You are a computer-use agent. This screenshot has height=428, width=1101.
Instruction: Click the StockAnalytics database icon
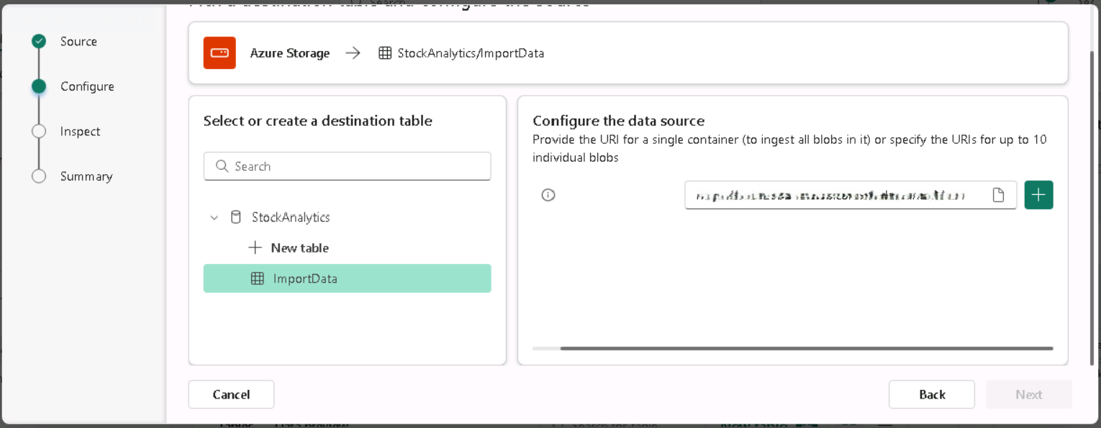235,217
